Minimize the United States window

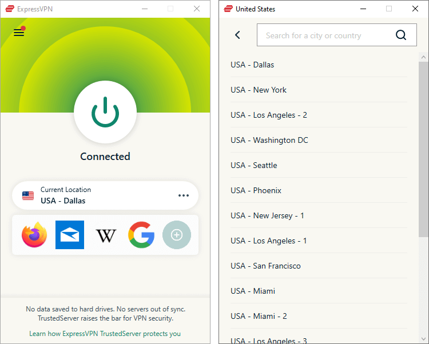pos(363,9)
